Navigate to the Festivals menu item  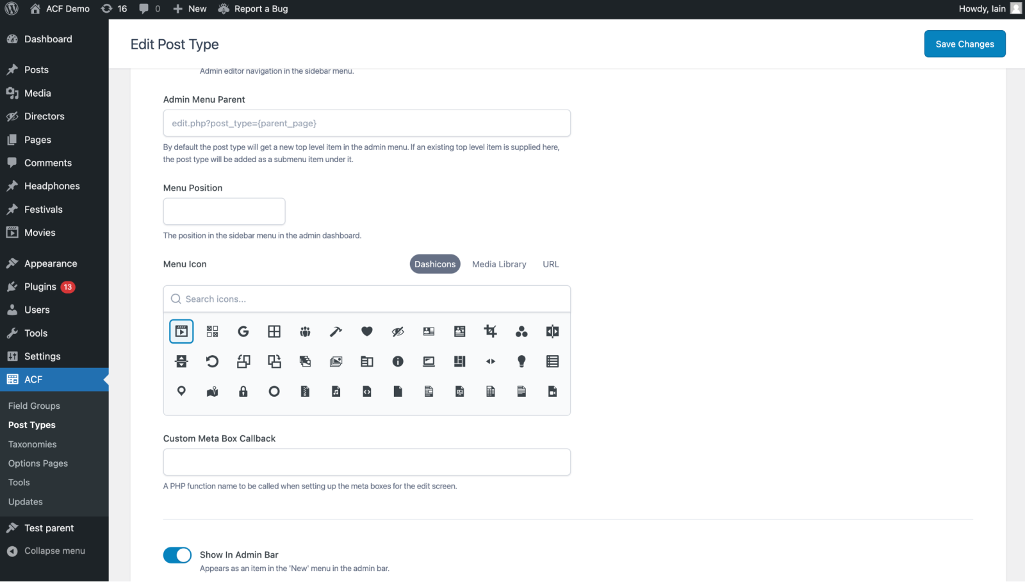tap(43, 209)
